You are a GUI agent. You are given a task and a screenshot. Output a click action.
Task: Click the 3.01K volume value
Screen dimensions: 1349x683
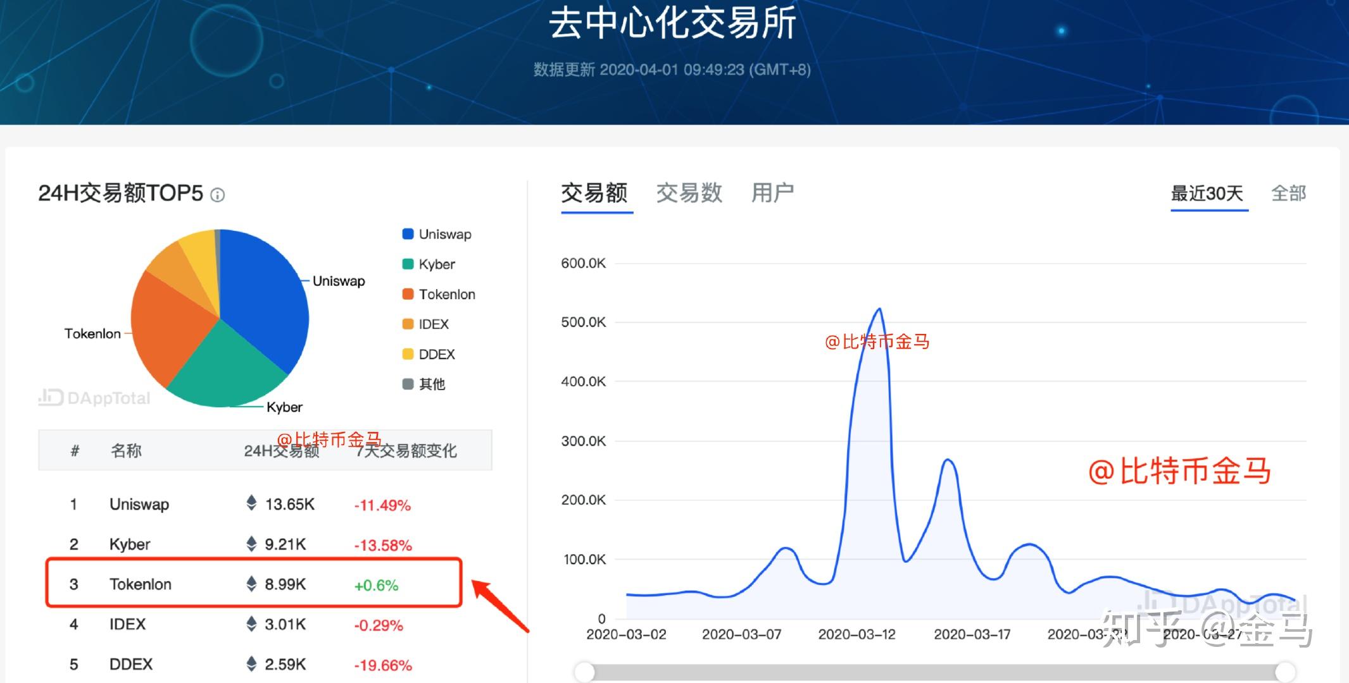tap(285, 625)
